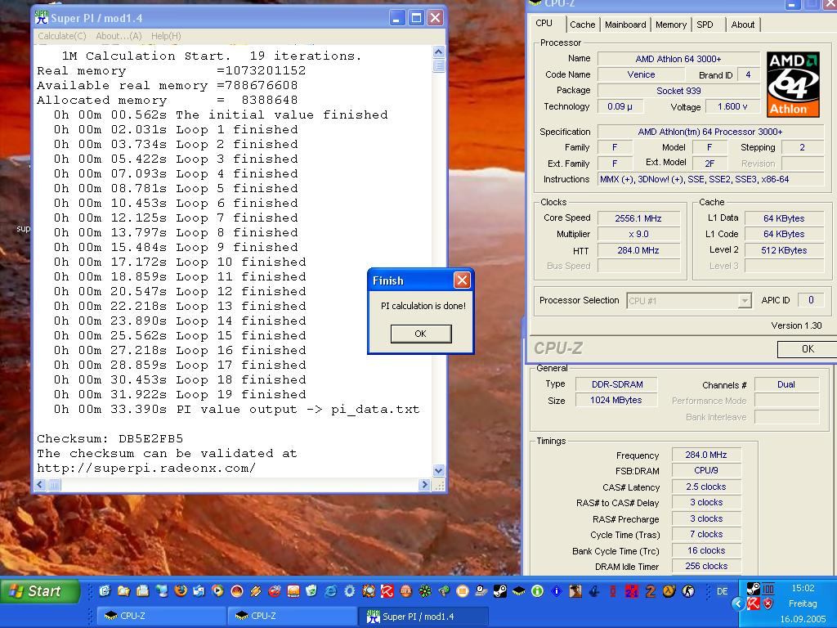
Task: Click the Loop 19 finished line
Action: (x=180, y=395)
